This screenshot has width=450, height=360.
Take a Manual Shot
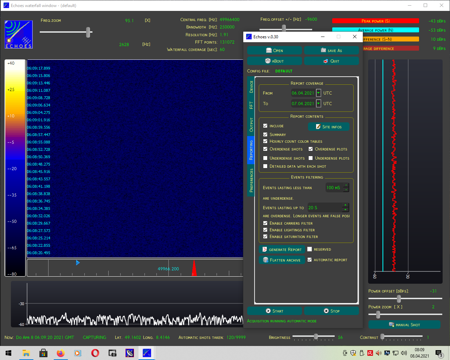point(404,324)
